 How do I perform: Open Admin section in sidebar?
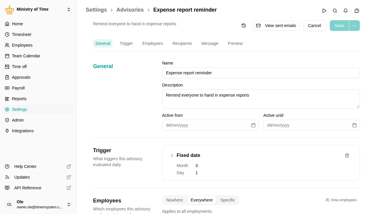pyautogui.click(x=38, y=120)
